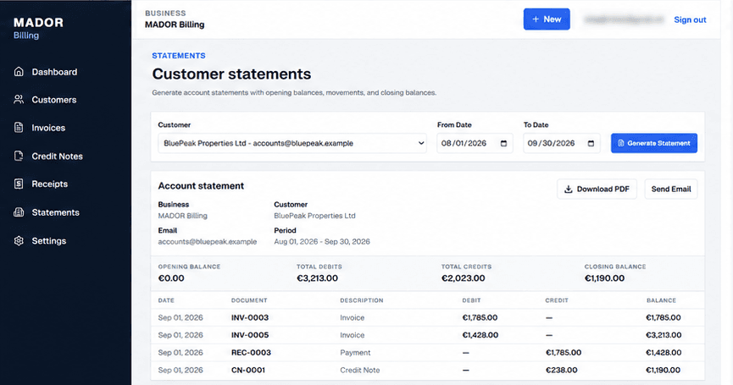Click the To Date input field
Viewport: 733px width, 385px height.
tap(562, 143)
